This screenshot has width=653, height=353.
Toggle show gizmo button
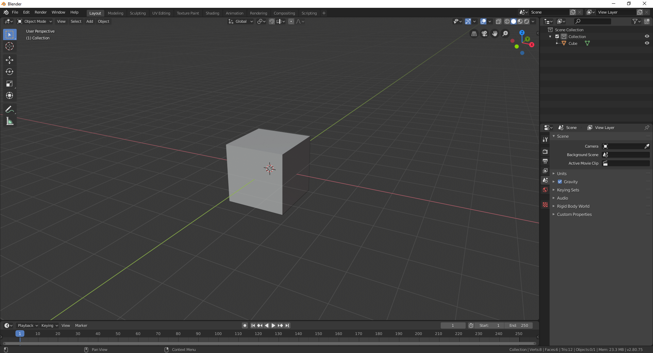(468, 21)
